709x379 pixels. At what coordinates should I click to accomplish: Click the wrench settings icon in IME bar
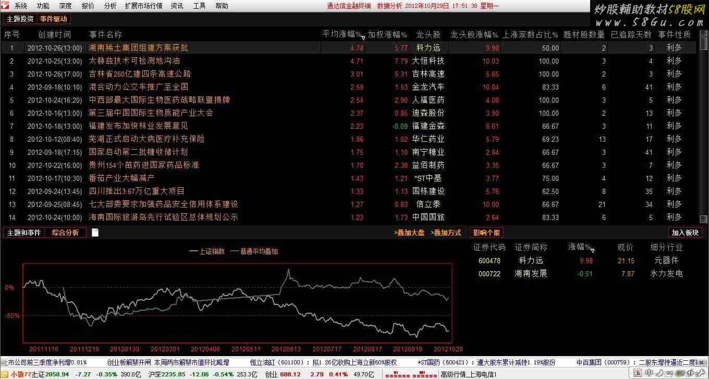point(700,374)
